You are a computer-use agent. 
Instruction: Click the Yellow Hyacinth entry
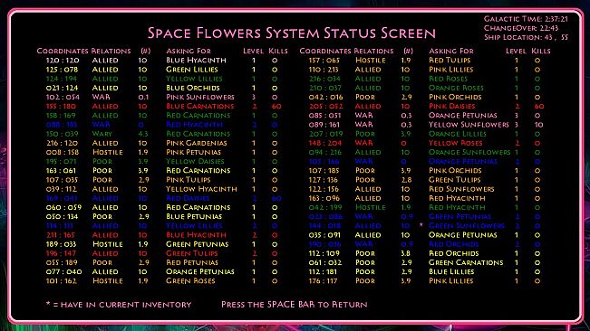[x=202, y=189]
